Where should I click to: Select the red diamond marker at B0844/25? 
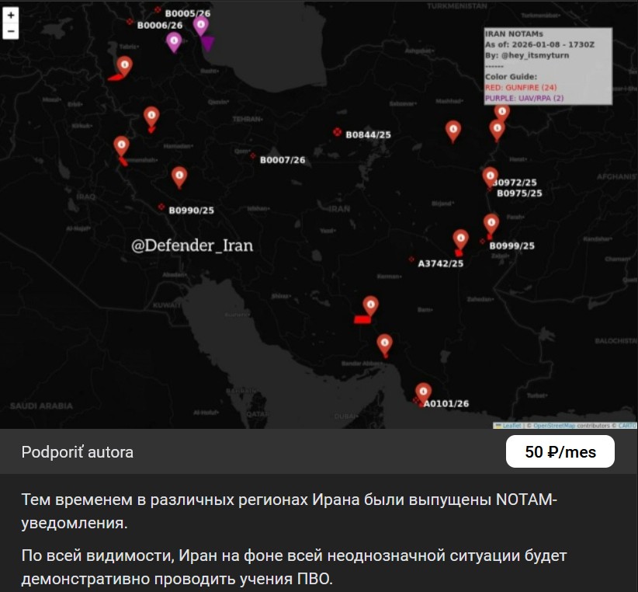(337, 133)
